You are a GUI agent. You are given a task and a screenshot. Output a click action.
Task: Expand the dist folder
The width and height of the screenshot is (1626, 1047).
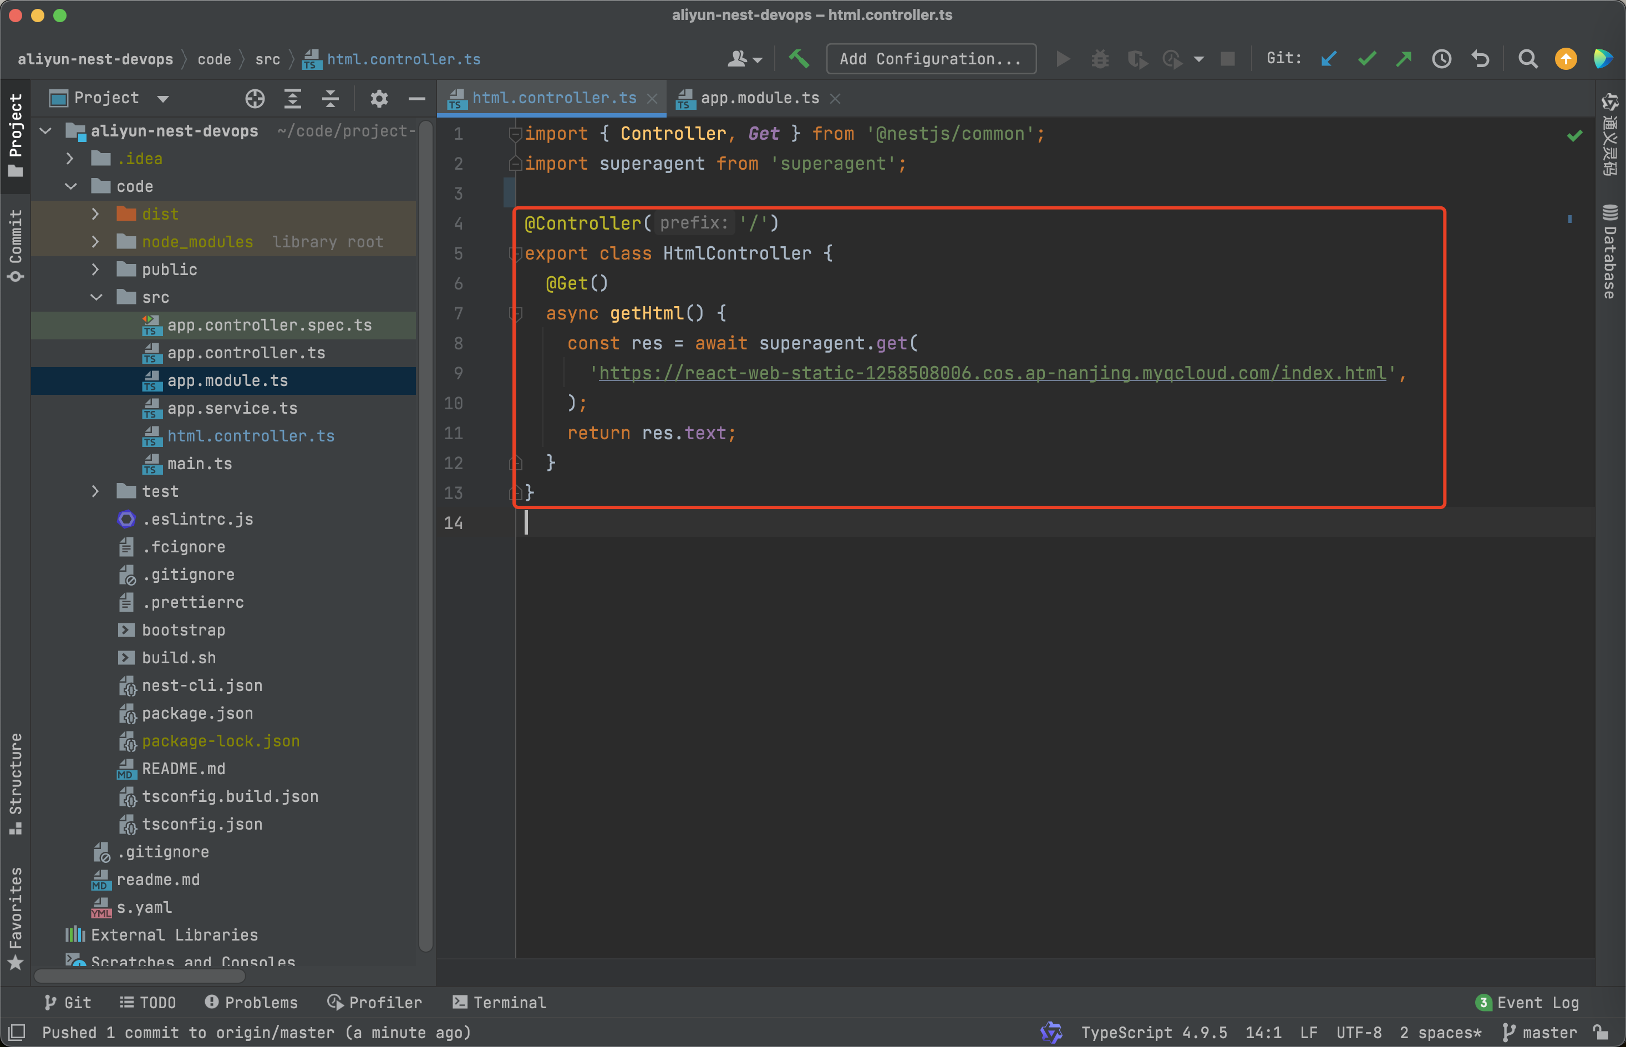(x=95, y=214)
